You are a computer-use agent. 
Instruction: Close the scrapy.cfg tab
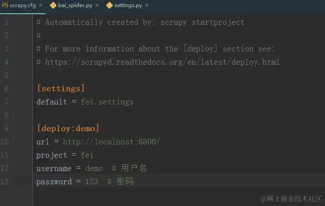pyautogui.click(x=41, y=5)
